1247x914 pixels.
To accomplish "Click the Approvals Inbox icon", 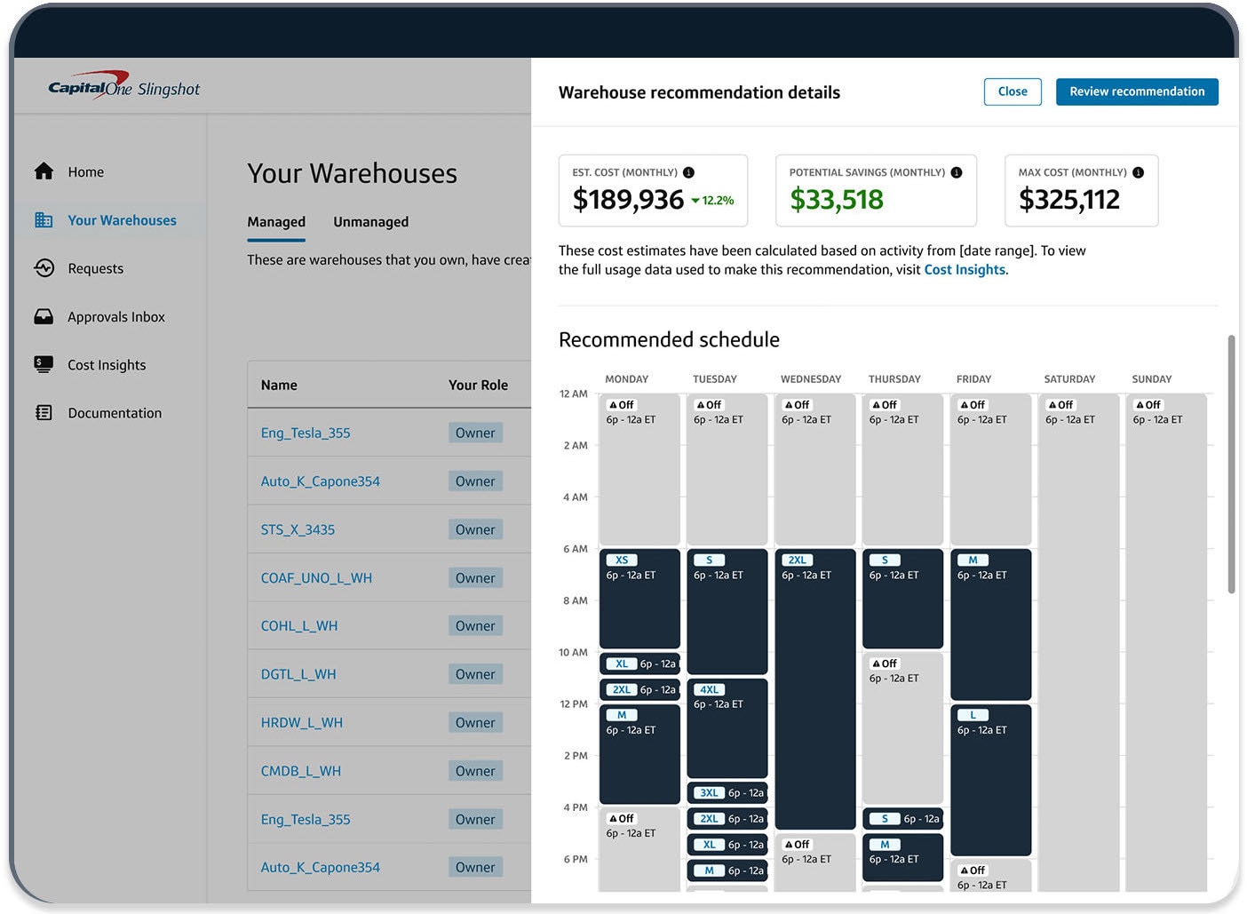I will click(x=44, y=316).
